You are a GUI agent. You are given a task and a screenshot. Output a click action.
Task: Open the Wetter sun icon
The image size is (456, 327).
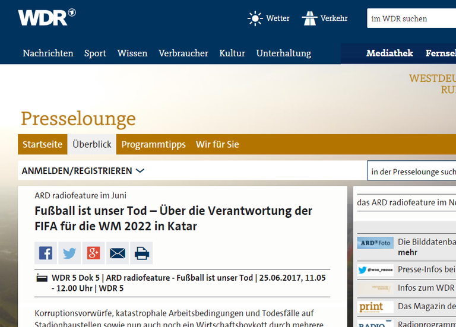(x=255, y=18)
